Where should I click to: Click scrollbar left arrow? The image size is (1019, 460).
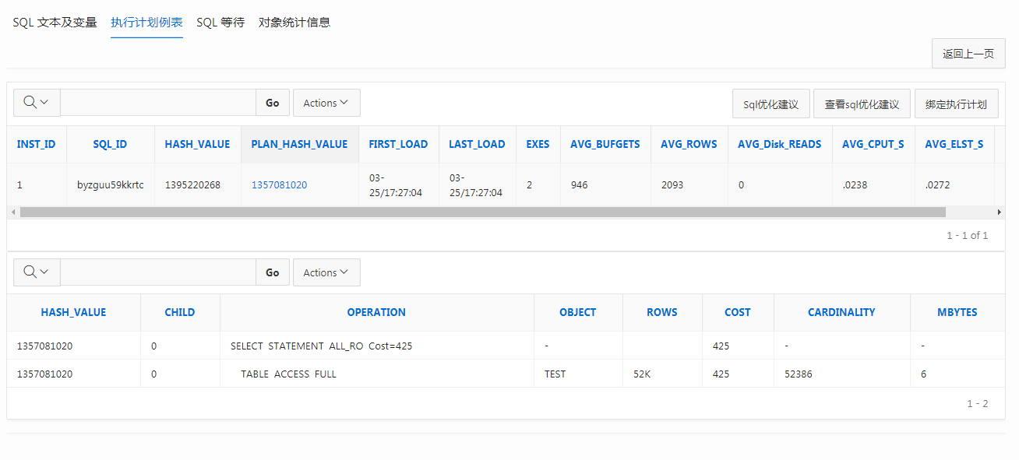coord(12,212)
